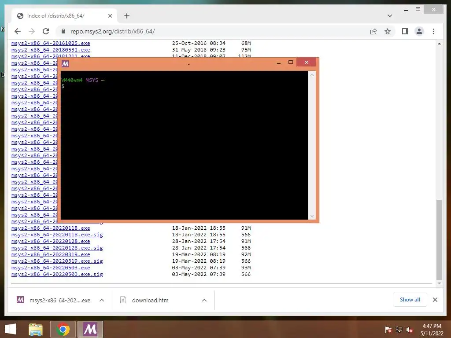Image resolution: width=451 pixels, height=338 pixels.
Task: Click browser page scrollbar up arrow
Action: [439, 44]
